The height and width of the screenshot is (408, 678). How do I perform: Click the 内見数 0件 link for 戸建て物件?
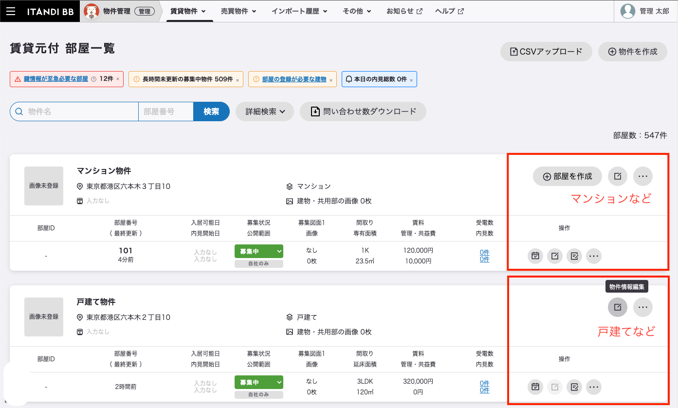(484, 390)
